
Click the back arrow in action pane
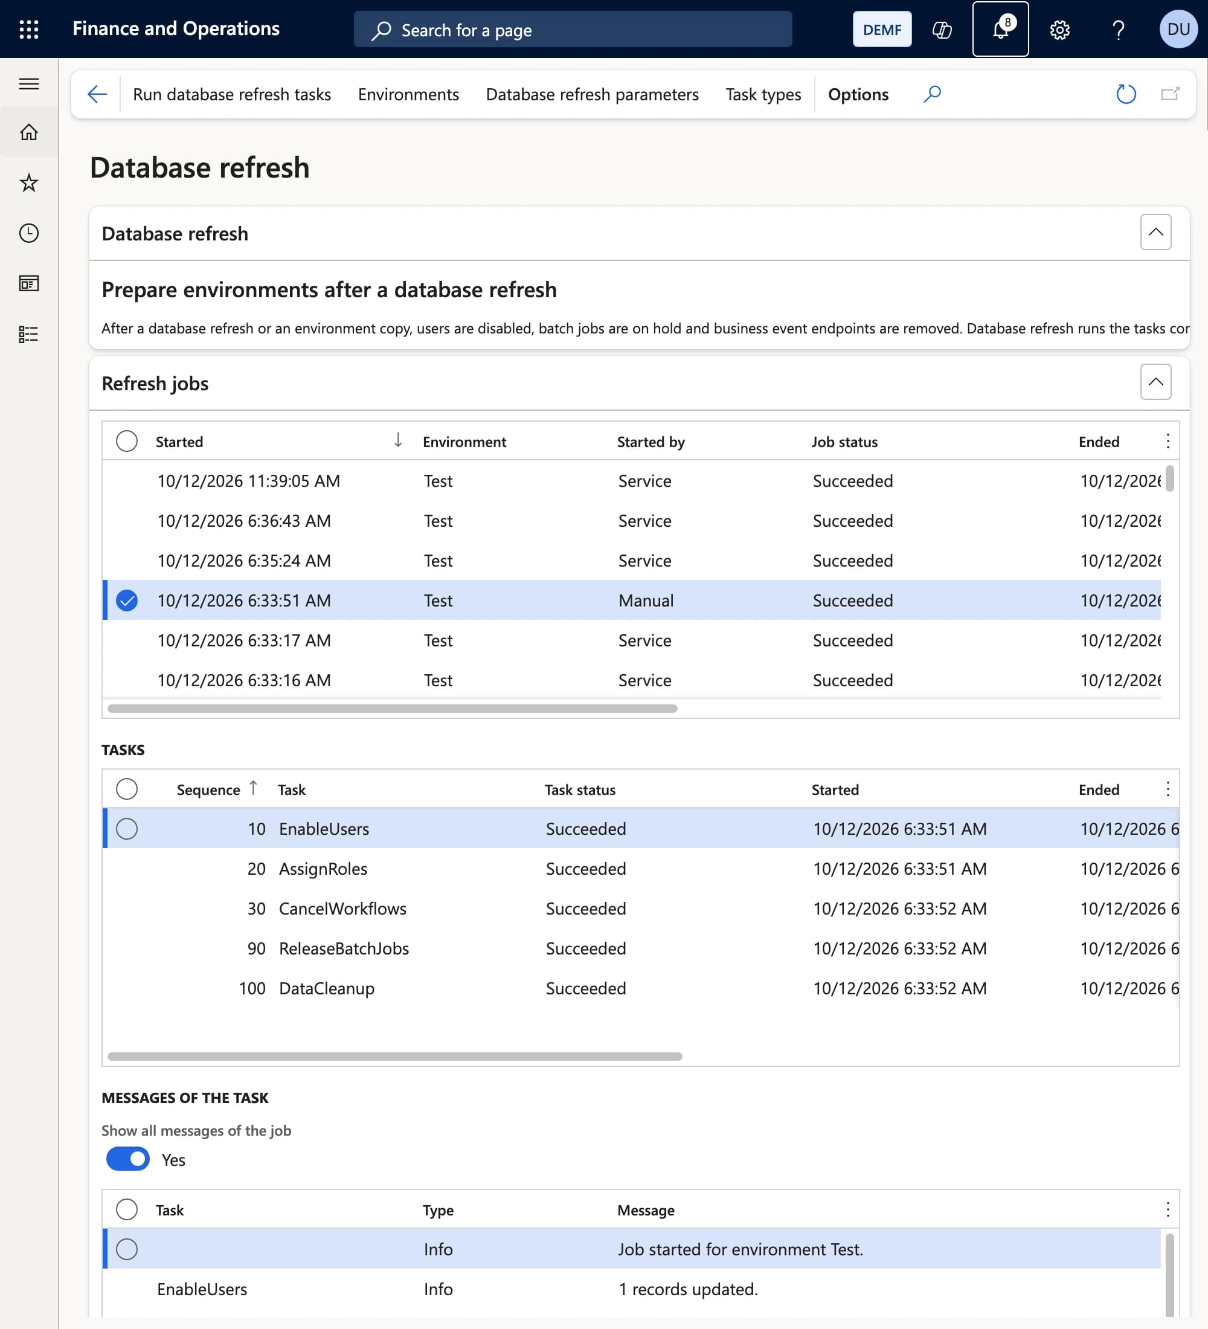click(x=97, y=94)
